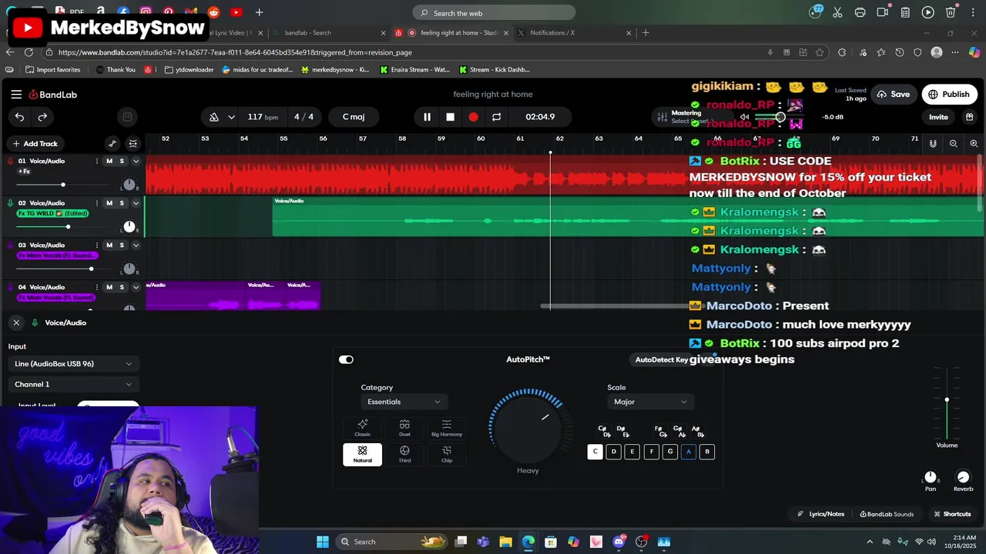The height and width of the screenshot is (554, 986).
Task: Select the Natural AutoPitch preset
Action: [x=362, y=454]
